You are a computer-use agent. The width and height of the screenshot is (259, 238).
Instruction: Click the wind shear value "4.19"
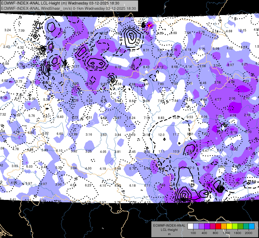click(x=103, y=169)
